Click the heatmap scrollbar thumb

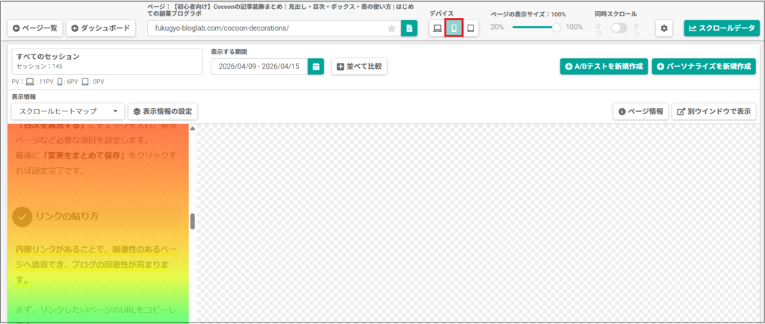pos(192,221)
